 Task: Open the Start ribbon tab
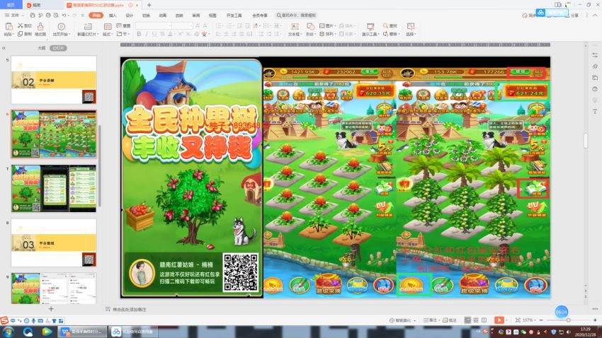coord(96,16)
